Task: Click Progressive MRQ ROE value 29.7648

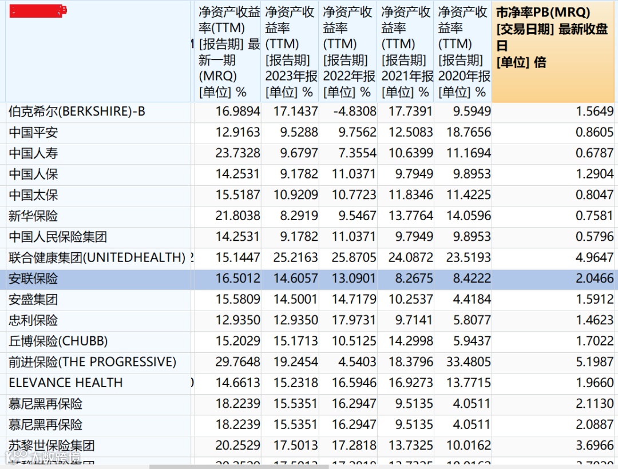Action: coord(237,362)
